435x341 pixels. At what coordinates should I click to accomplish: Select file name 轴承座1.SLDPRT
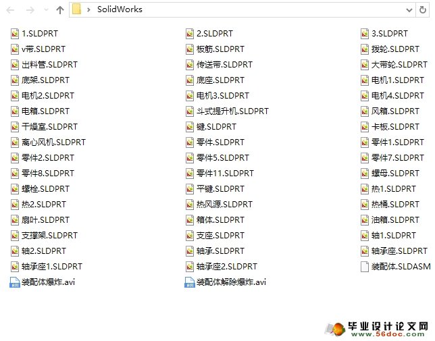click(52, 267)
